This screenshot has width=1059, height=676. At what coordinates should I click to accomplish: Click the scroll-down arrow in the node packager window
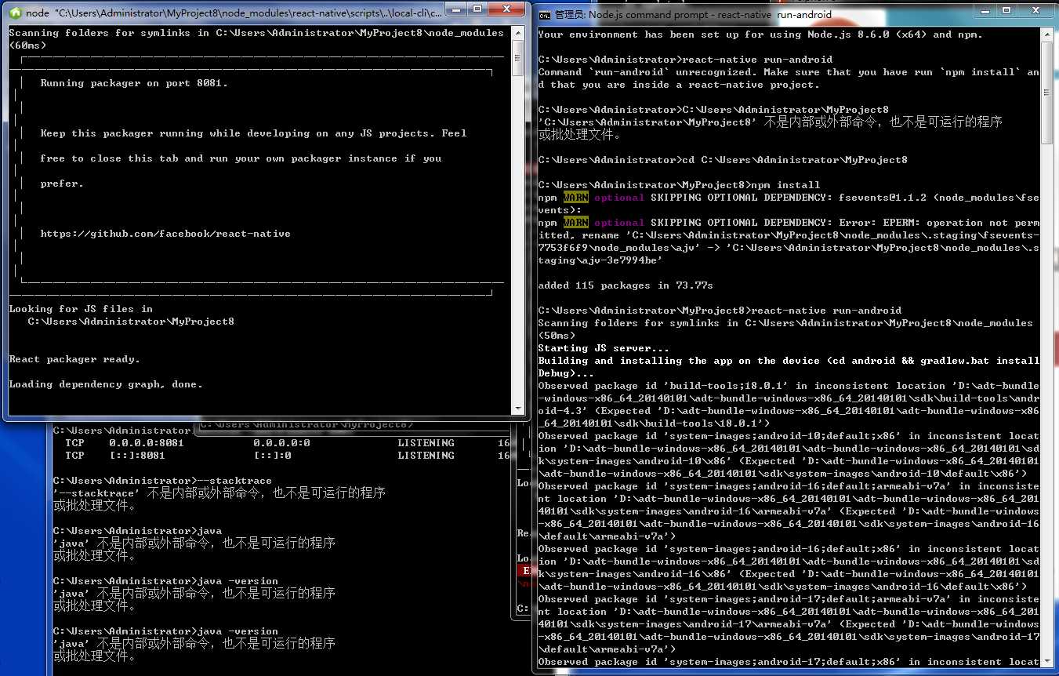[x=517, y=408]
